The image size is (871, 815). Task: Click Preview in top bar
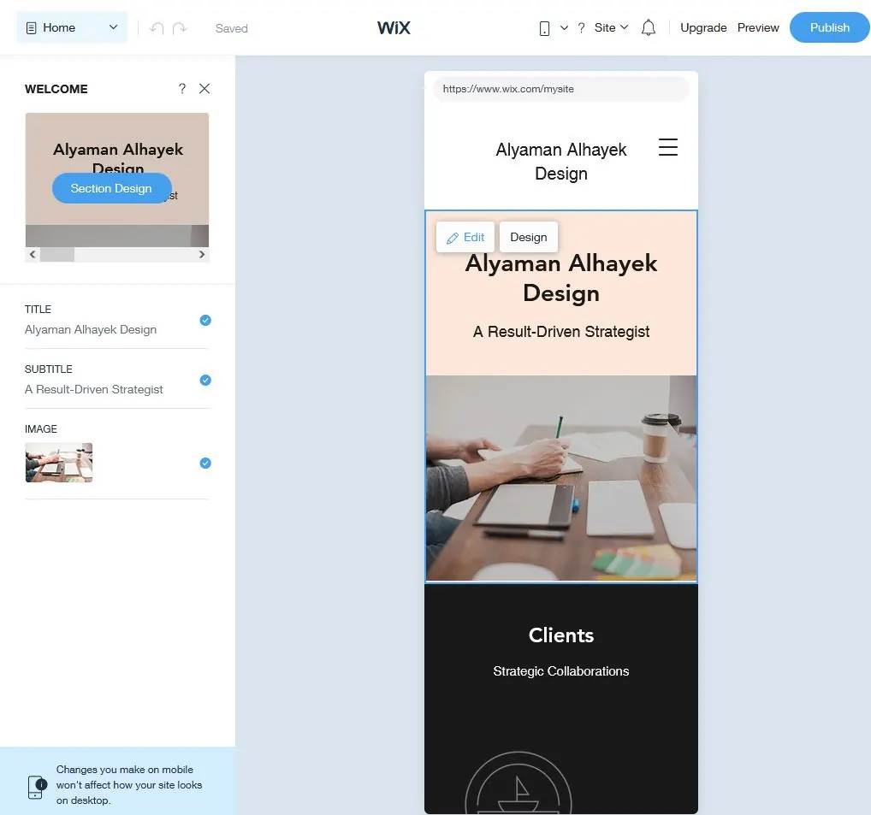[758, 27]
